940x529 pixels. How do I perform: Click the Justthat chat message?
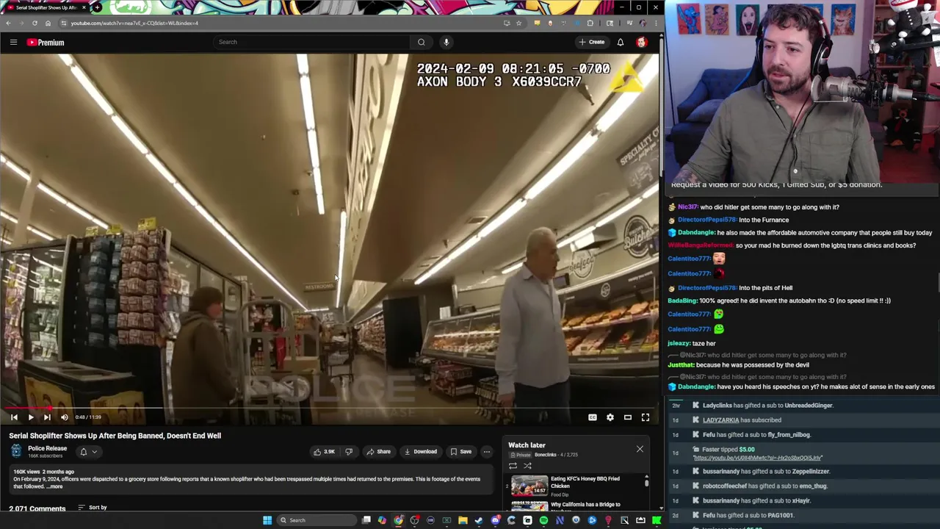click(x=738, y=365)
